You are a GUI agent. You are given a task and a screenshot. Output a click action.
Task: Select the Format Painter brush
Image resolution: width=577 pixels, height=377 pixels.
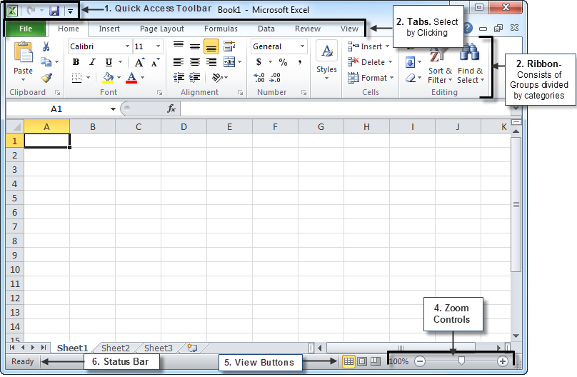[46, 78]
